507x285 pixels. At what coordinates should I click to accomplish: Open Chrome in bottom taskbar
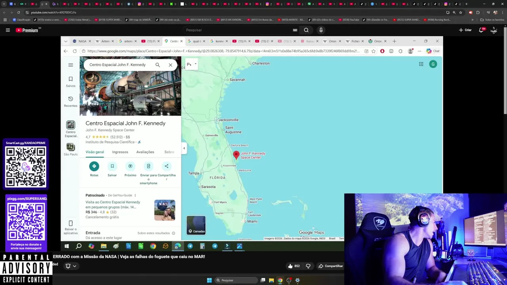pyautogui.click(x=280, y=280)
